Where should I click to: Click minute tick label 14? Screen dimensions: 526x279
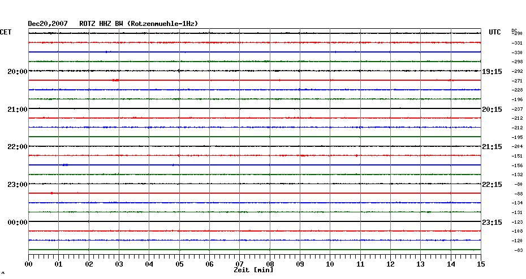coord(451,264)
